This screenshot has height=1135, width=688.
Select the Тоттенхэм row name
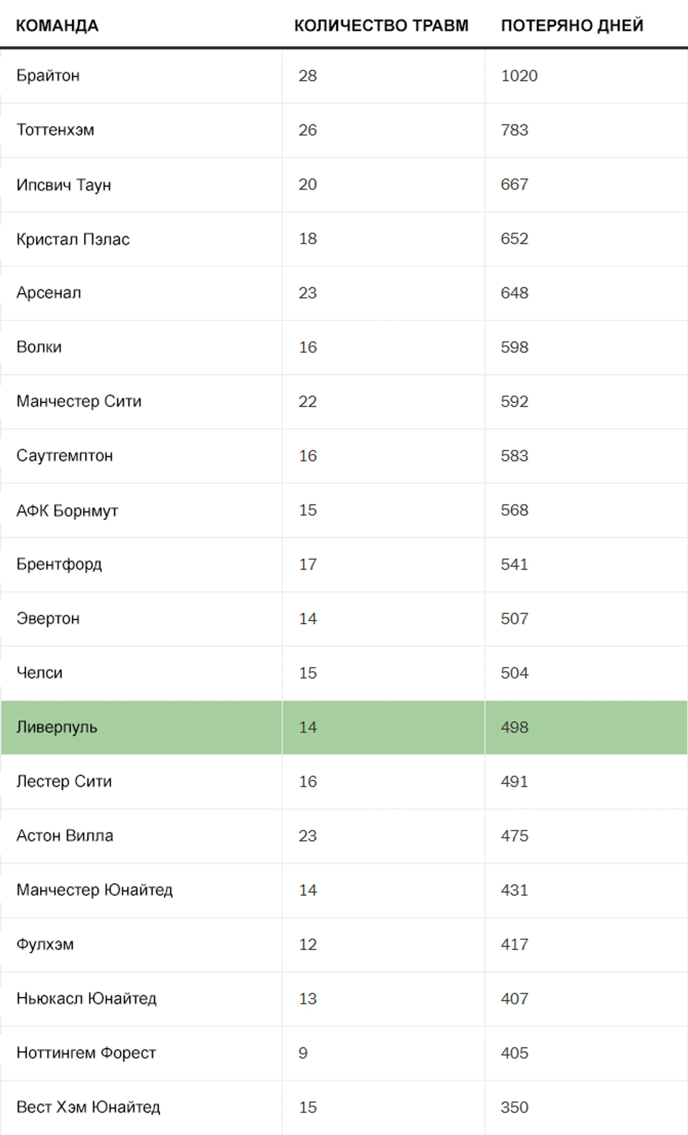click(55, 130)
